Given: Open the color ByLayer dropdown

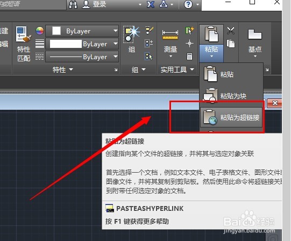Looking at the screenshot, I should coord(82,31).
